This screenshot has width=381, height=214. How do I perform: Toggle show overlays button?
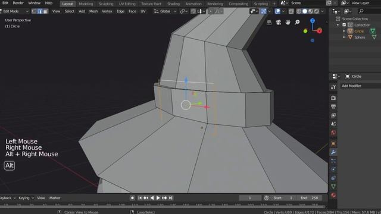(277, 11)
